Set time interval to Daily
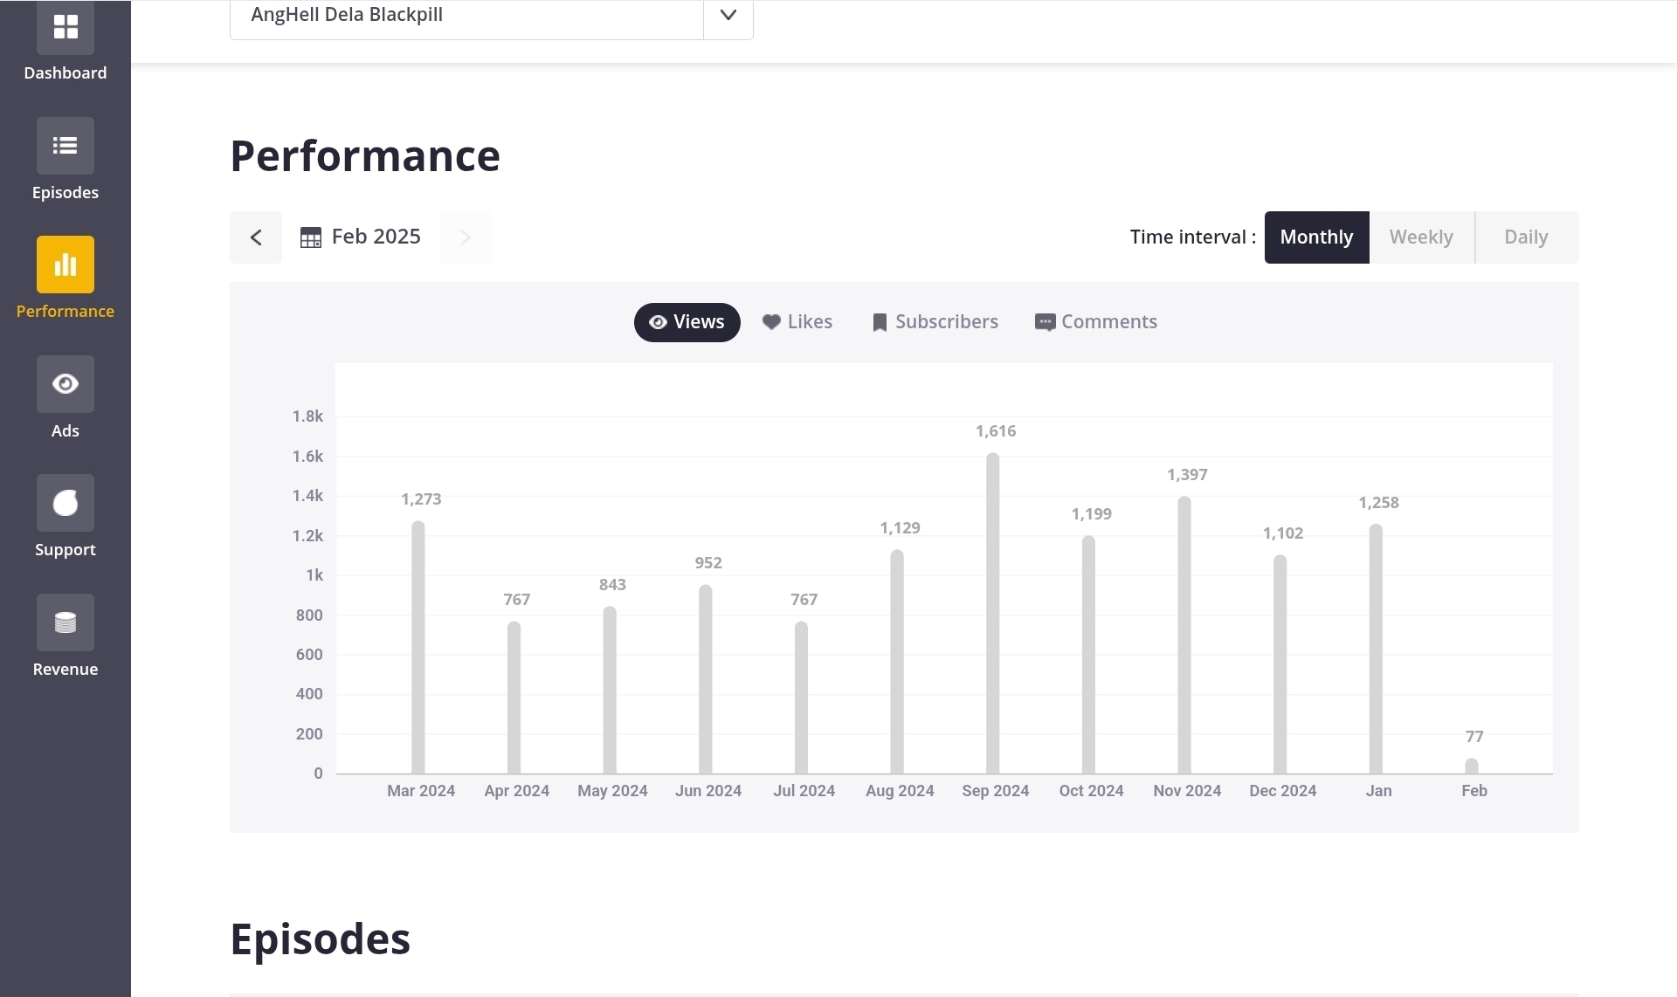Screen dimensions: 1677x997 tap(1526, 237)
